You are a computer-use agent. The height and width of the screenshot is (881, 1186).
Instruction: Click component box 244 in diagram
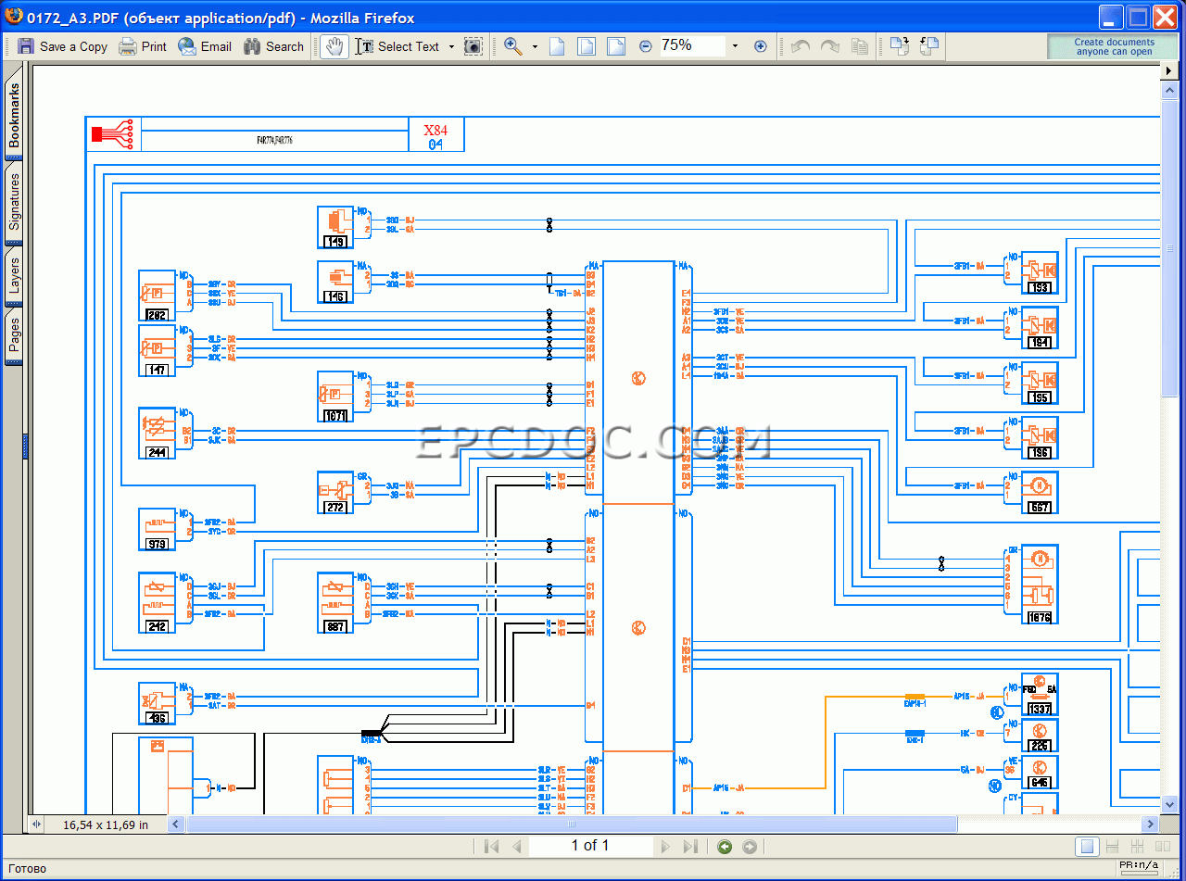point(157,434)
